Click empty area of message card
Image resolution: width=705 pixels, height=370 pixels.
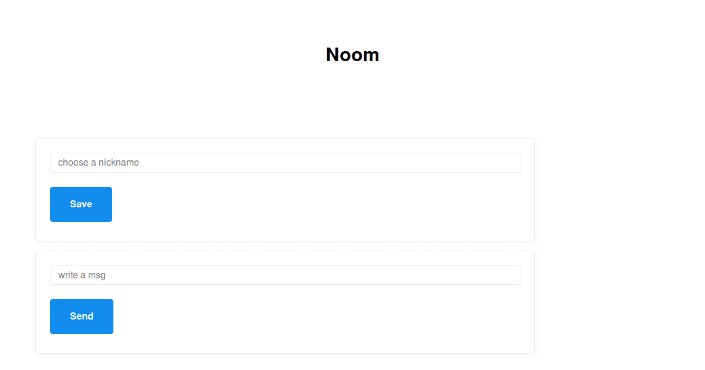pyautogui.click(x=323, y=317)
